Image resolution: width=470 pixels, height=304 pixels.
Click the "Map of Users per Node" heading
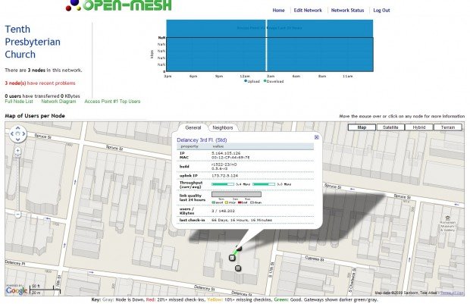pyautogui.click(x=35, y=116)
